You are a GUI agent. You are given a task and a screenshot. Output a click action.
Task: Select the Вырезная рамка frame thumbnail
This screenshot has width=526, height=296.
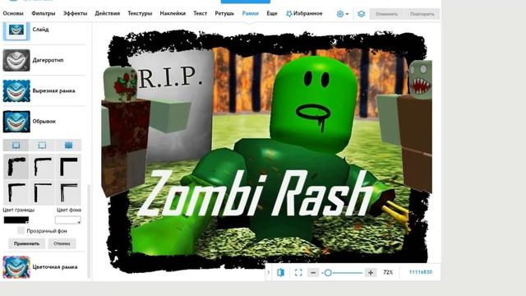click(16, 91)
